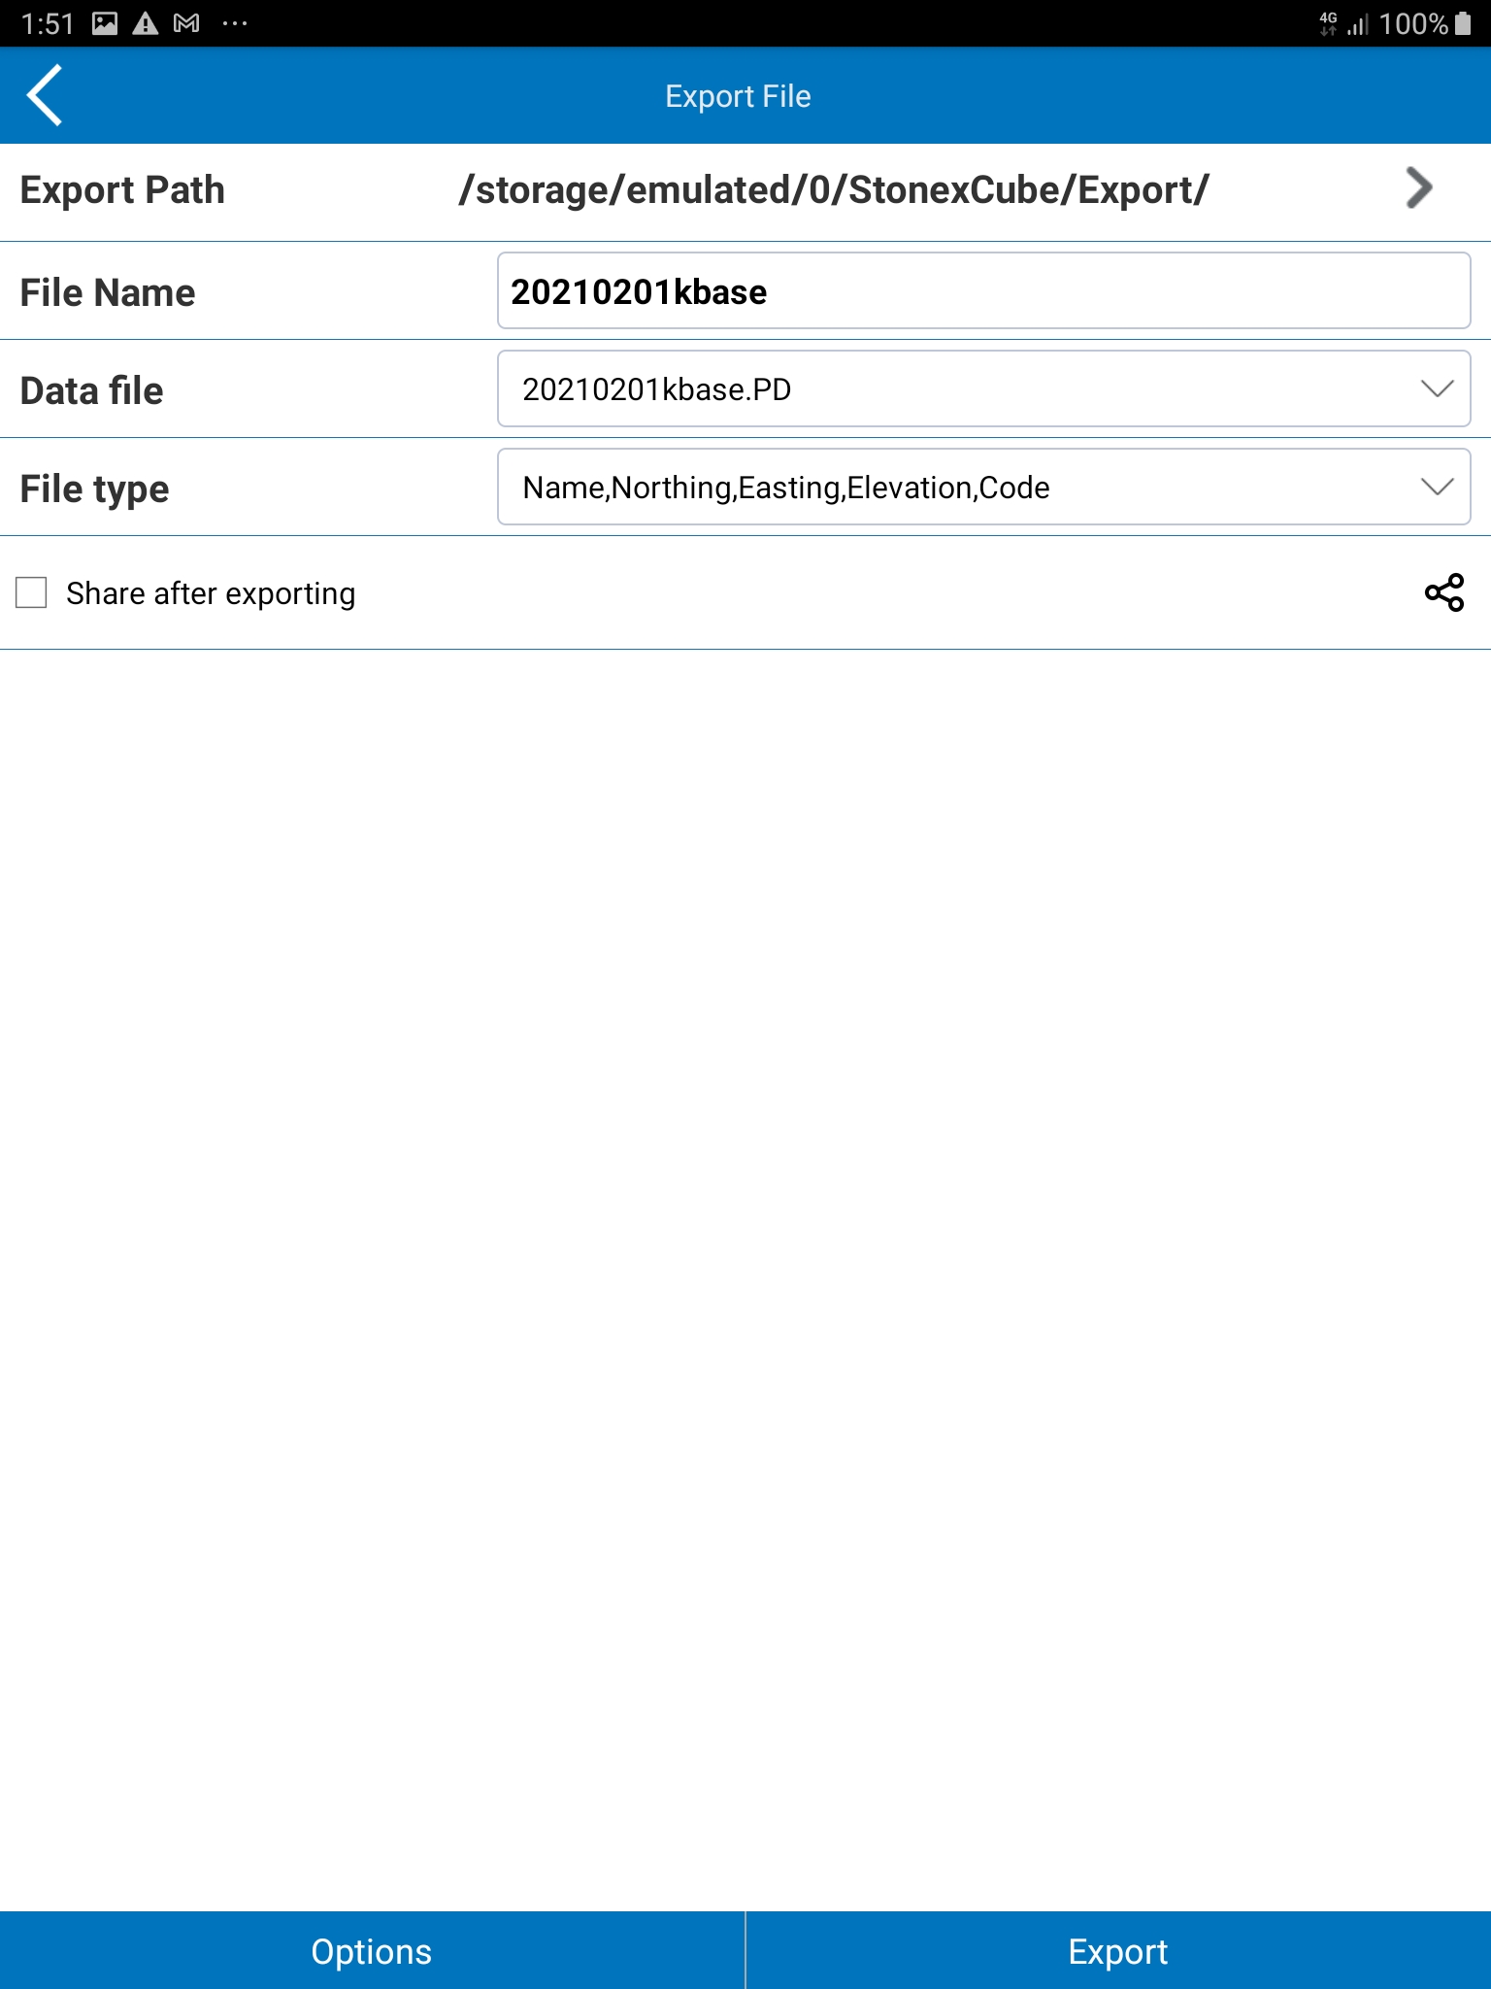1491x1989 pixels.
Task: Click the share icon at right
Action: 1443,592
